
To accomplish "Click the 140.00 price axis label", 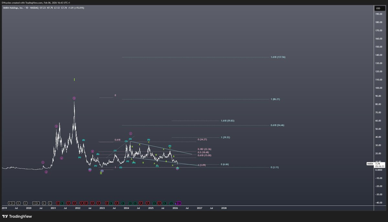I will click(x=379, y=55).
